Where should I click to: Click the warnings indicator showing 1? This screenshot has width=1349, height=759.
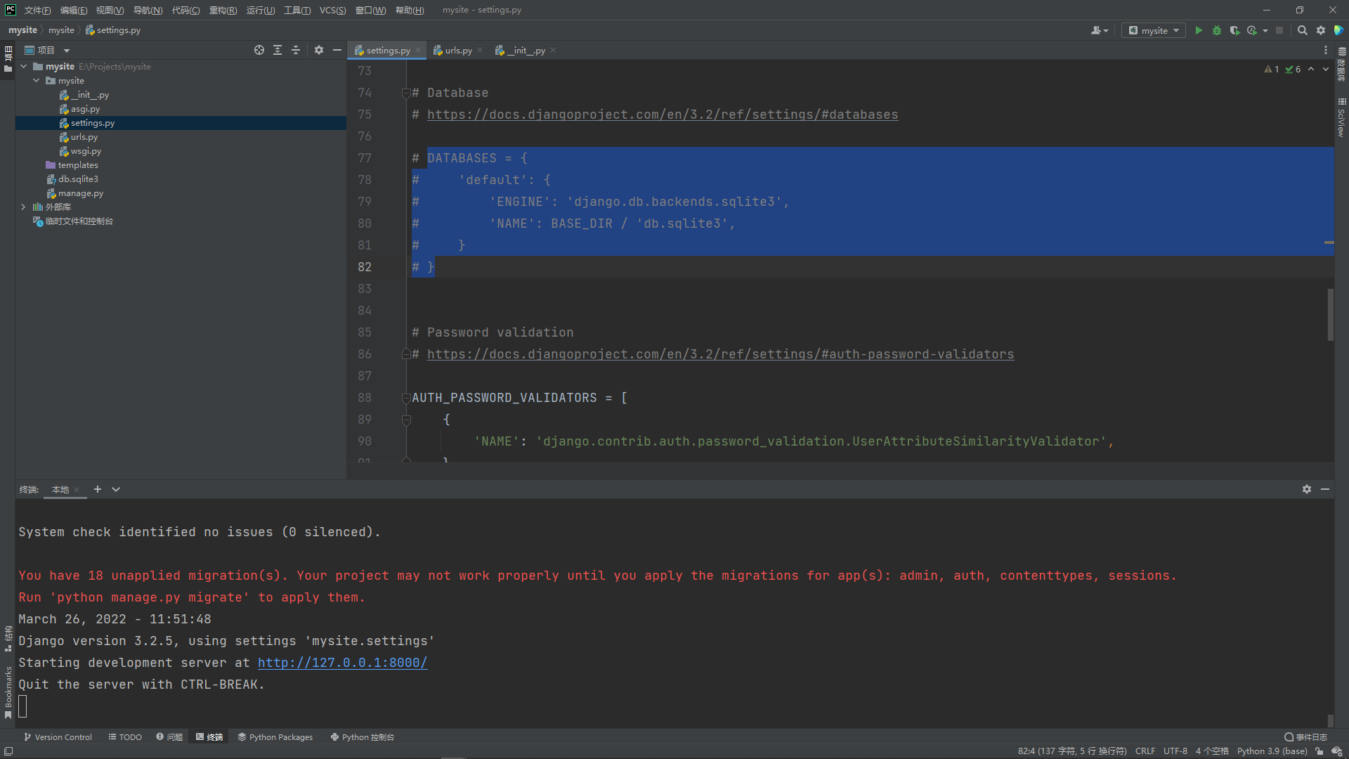tap(1272, 69)
